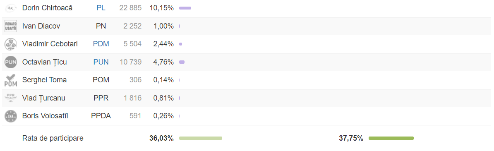Open the PUN party link
494x151 pixels.
click(x=101, y=62)
